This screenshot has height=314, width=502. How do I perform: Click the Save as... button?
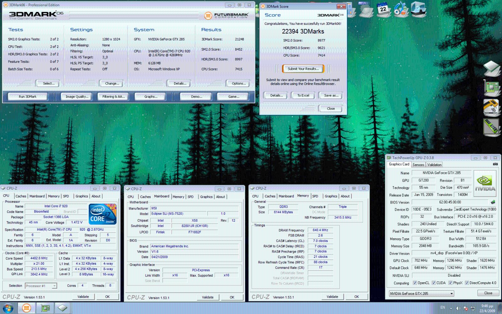click(x=331, y=95)
